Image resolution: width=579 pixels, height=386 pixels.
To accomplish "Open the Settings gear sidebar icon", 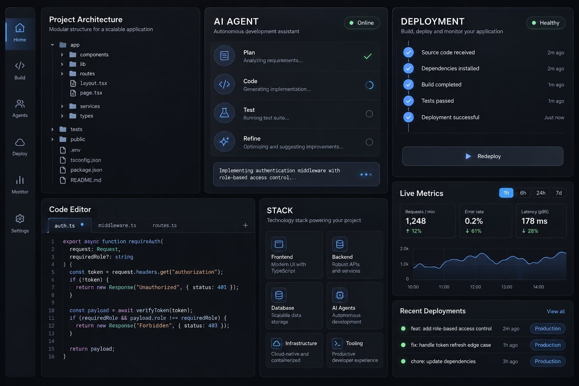I will 20,219.
